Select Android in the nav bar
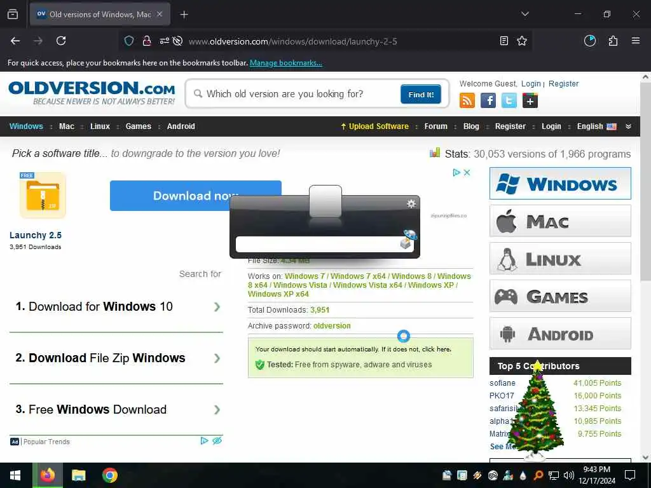The width and height of the screenshot is (651, 488). point(181,126)
